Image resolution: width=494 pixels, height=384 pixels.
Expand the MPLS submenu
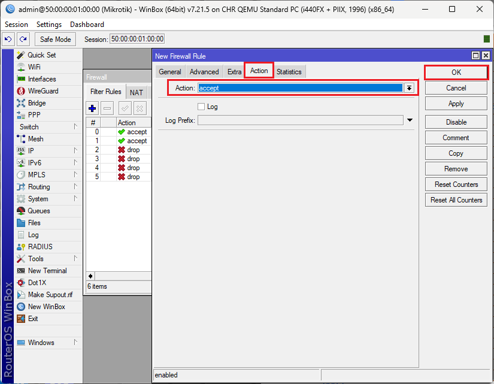pos(48,175)
